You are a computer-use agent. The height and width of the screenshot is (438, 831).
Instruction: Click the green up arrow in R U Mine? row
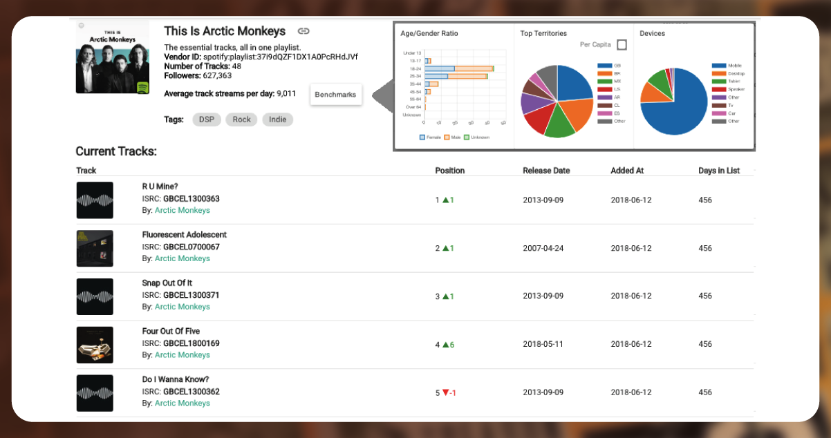[x=446, y=200]
